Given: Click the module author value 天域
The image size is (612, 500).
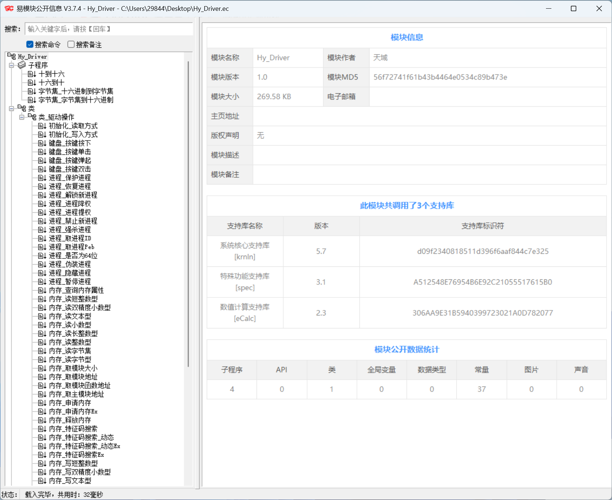Looking at the screenshot, I should (380, 58).
